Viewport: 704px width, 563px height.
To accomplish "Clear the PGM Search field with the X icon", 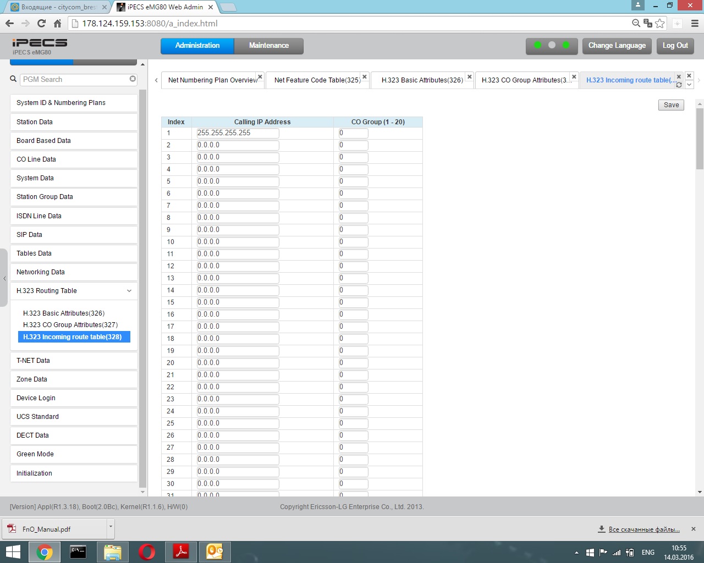I will click(x=133, y=79).
